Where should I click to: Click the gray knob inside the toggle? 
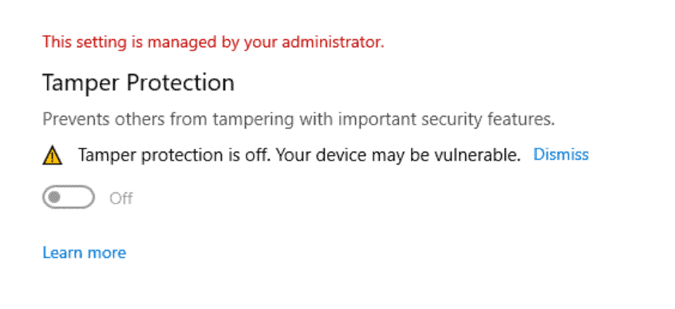click(x=55, y=197)
